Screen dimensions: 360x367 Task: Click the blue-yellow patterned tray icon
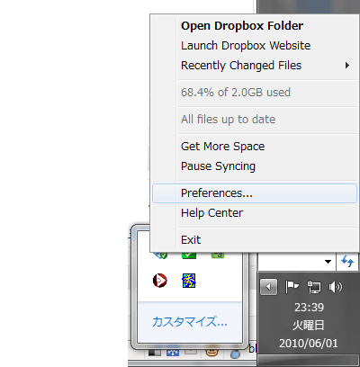click(x=189, y=281)
